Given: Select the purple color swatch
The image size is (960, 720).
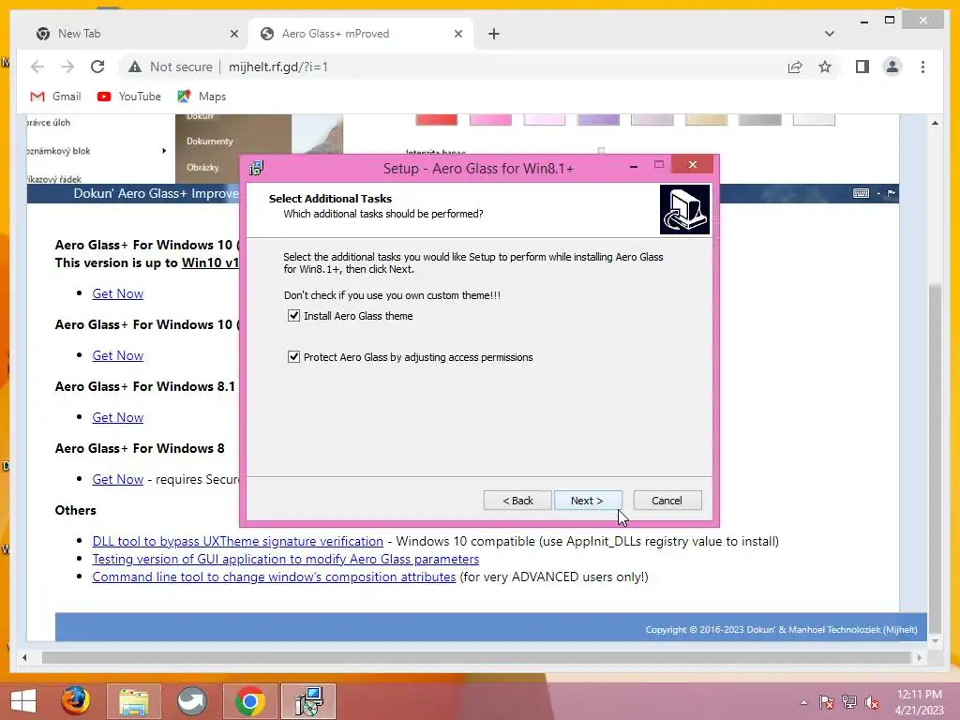Looking at the screenshot, I should [598, 119].
